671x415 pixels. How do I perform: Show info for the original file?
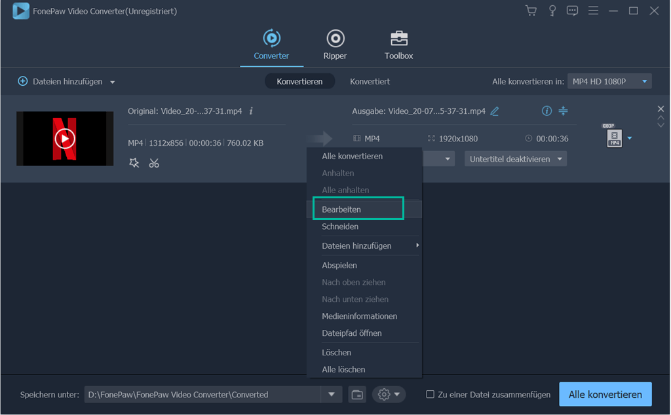pyautogui.click(x=251, y=111)
